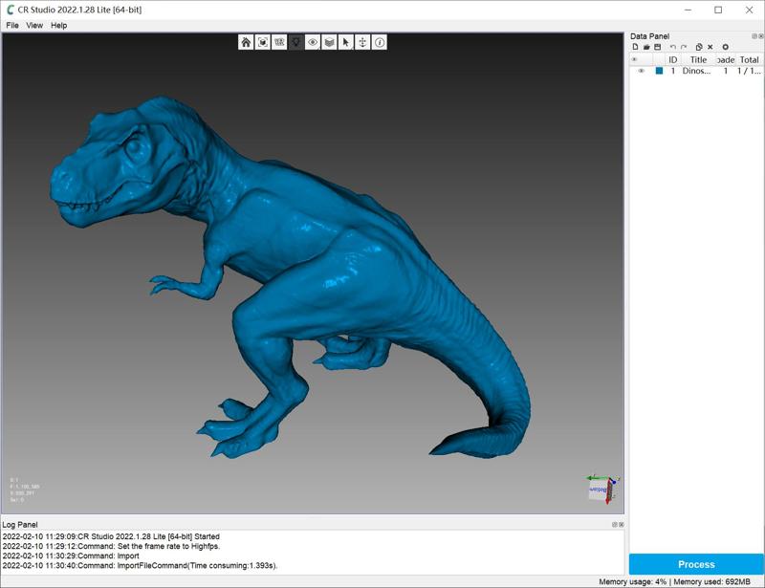Toggle the lighting bulb icon
The width and height of the screenshot is (765, 588).
point(295,42)
